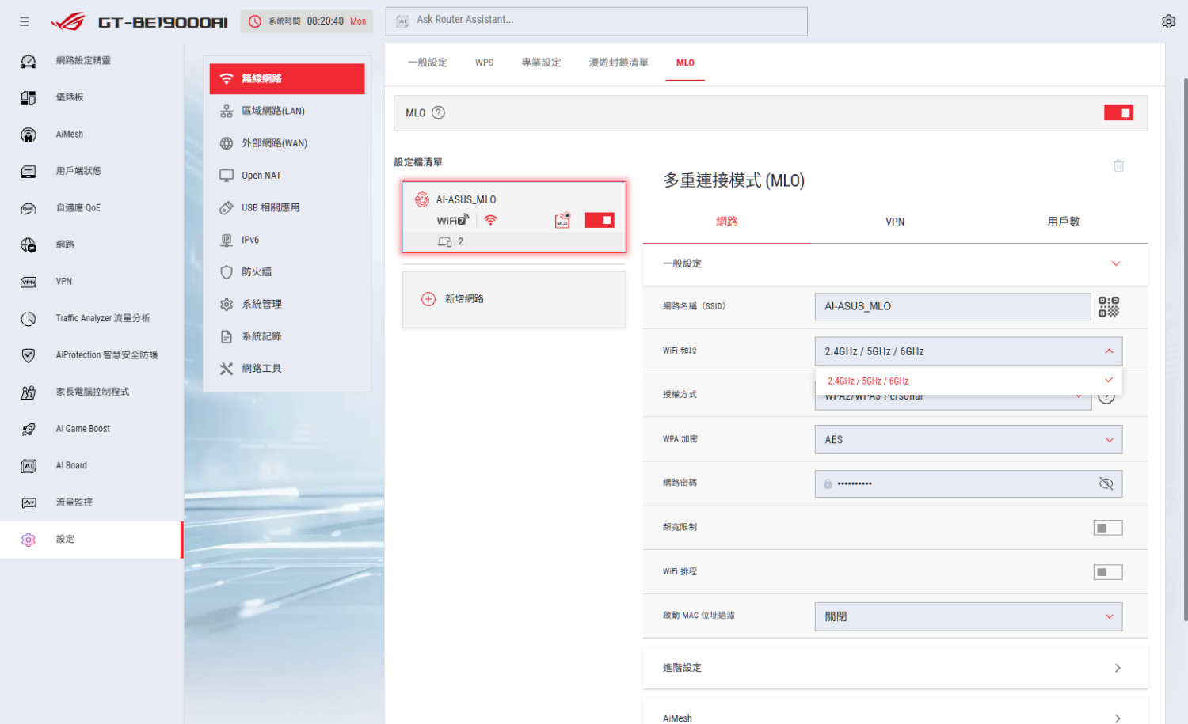Image resolution: width=1188 pixels, height=724 pixels.
Task: Open the top-right settings gear icon
Action: [1168, 21]
